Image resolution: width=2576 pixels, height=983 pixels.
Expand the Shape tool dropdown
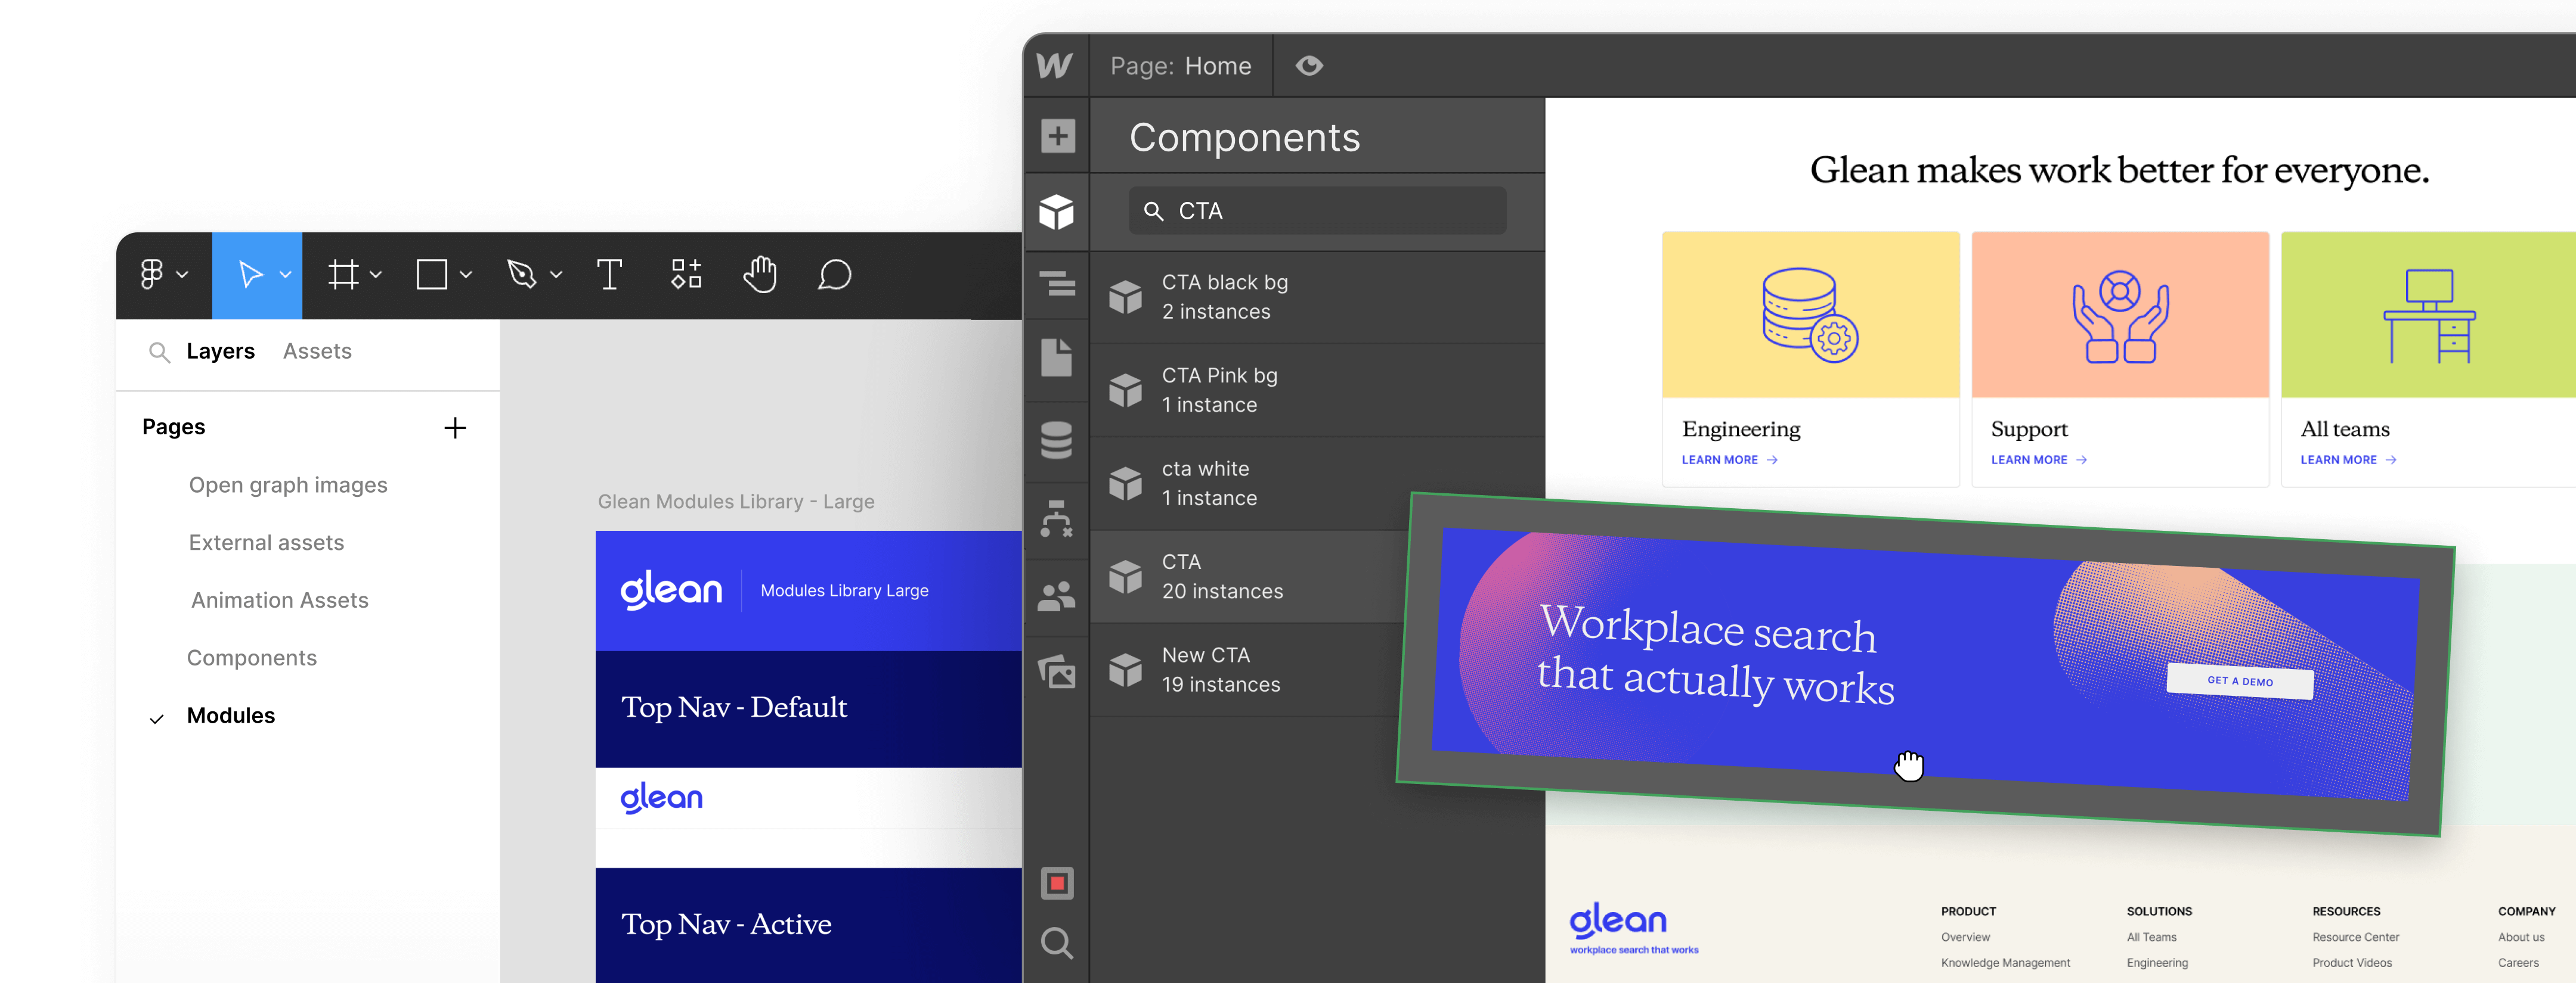coord(465,275)
